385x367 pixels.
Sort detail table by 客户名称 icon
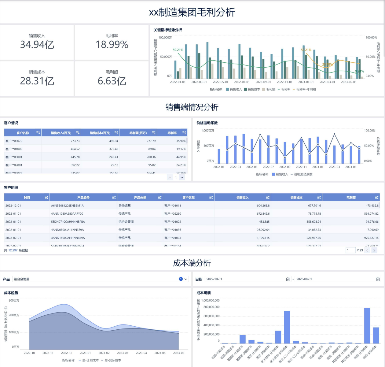pyautogui.click(x=211, y=198)
